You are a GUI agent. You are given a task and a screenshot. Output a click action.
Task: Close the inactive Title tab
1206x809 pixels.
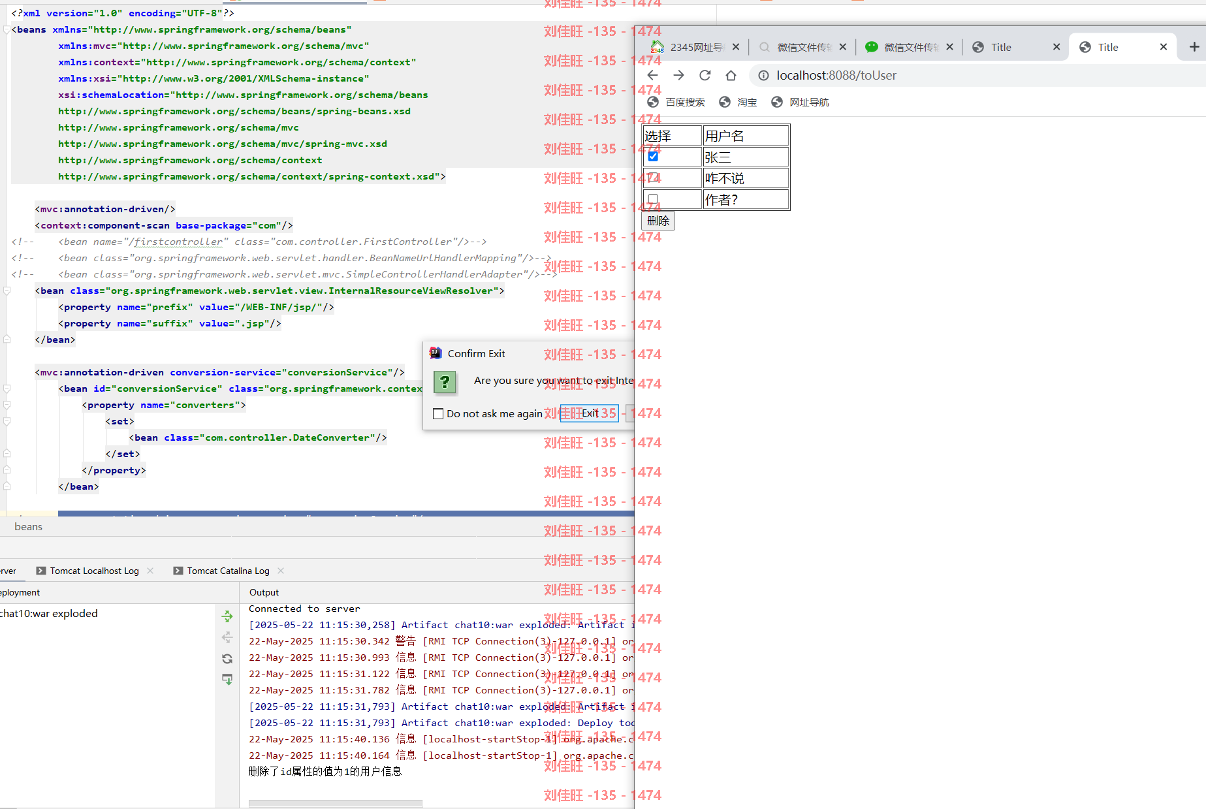1056,47
